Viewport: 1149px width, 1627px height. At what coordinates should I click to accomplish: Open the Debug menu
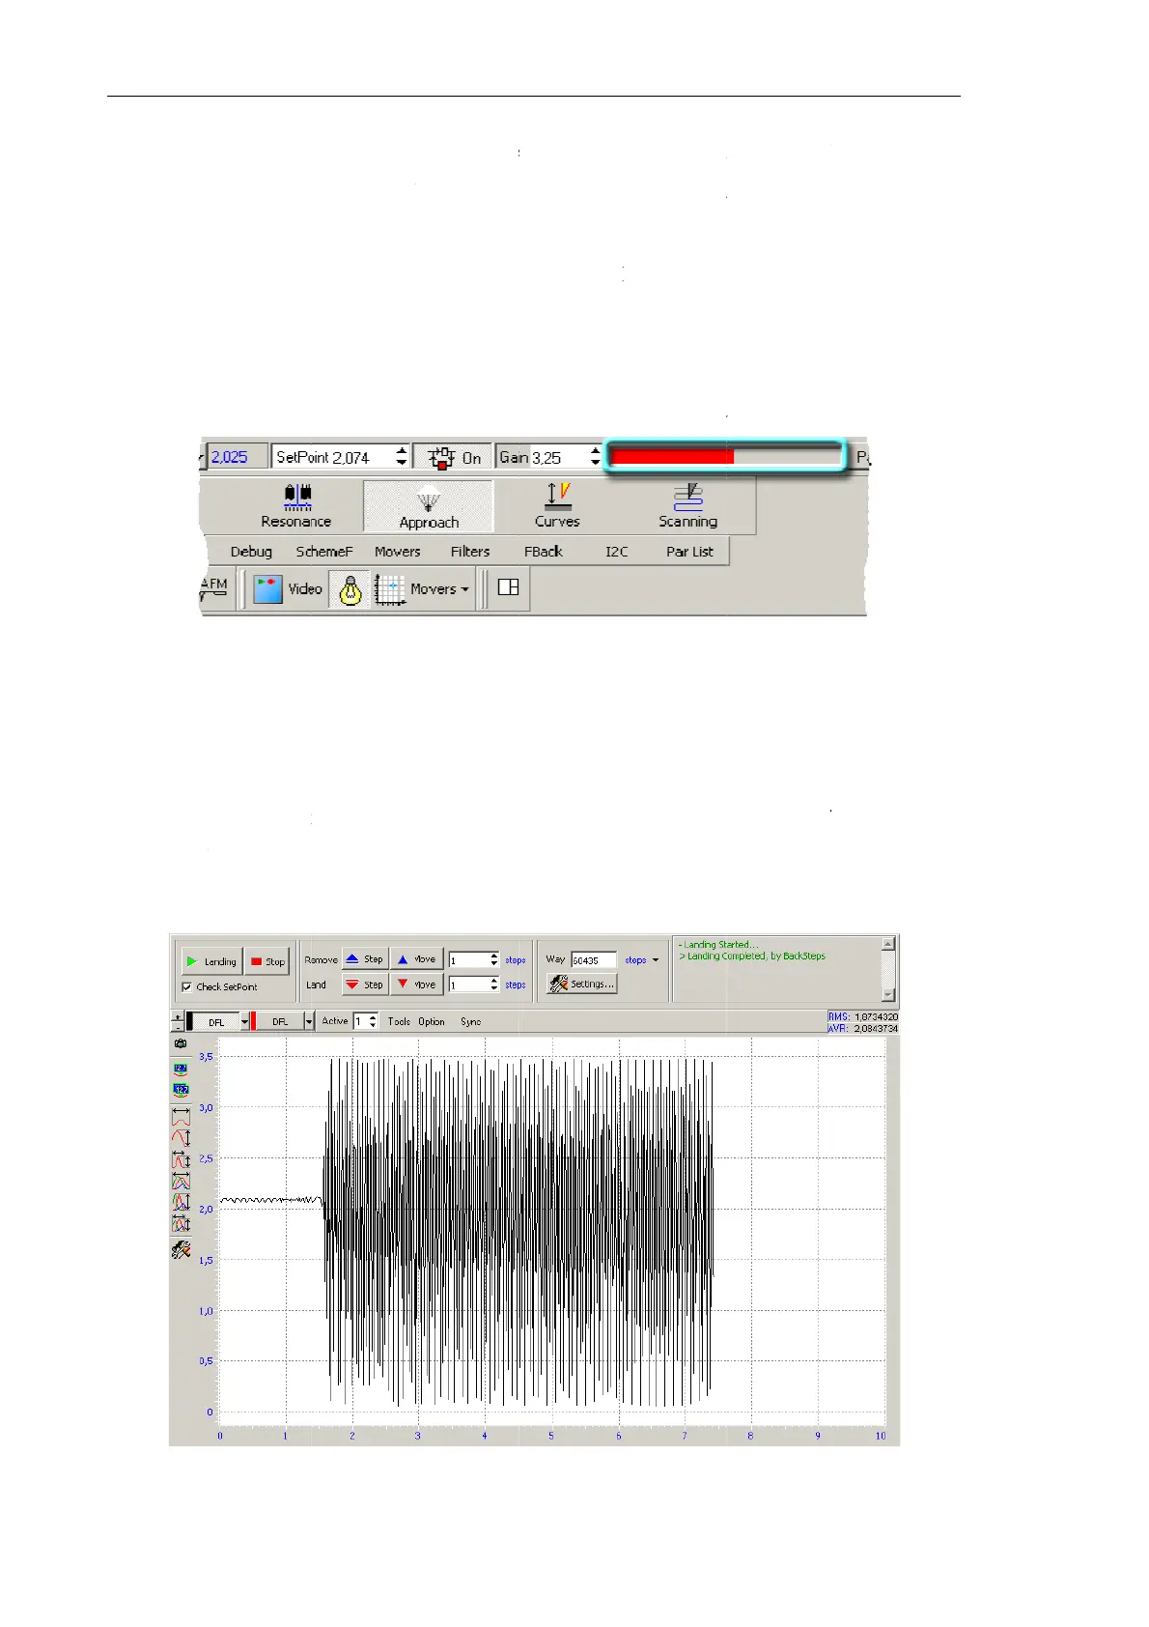pos(251,552)
